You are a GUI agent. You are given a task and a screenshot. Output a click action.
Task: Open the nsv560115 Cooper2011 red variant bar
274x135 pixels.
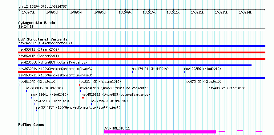tap(142, 59)
